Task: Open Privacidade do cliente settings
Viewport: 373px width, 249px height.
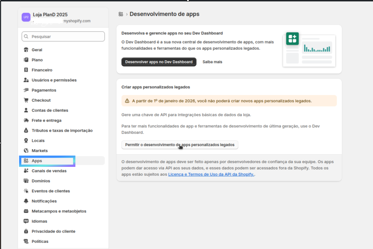Action: pos(63,231)
